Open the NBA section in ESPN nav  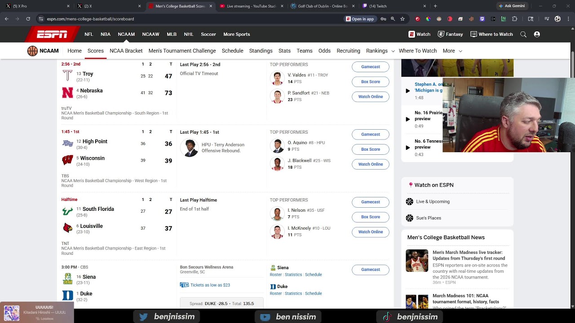click(106, 34)
